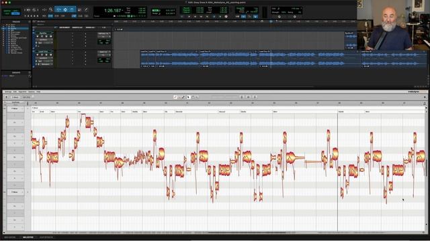Recall zoom preset 5
Viewport: 430px width, 241px height.
point(38,16)
